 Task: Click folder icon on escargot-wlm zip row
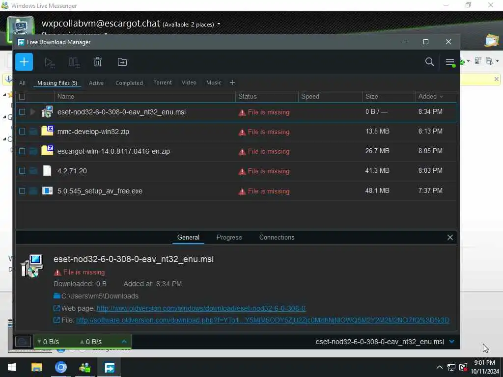[x=33, y=151]
